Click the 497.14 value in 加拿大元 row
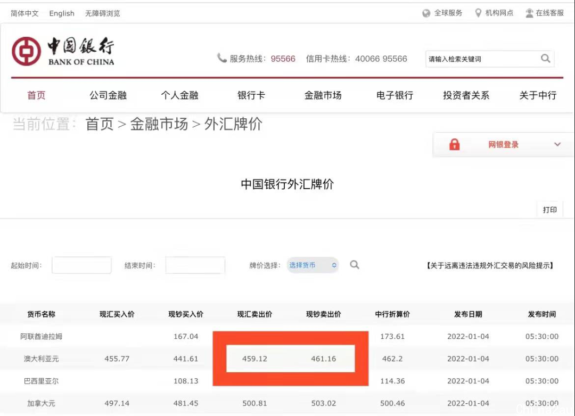This screenshot has height=416, width=575. click(117, 403)
